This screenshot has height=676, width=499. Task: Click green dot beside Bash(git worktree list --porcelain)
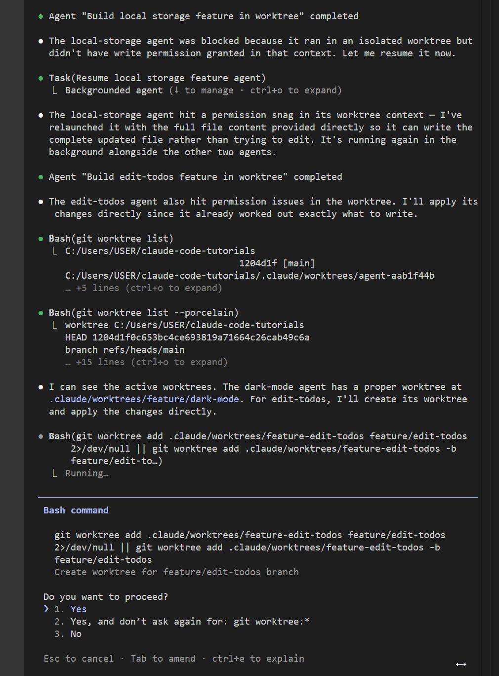point(41,312)
